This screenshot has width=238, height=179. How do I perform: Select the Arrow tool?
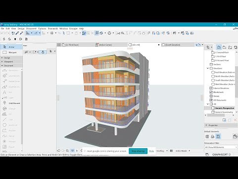[11, 47]
